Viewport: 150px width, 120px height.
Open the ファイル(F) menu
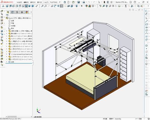19,2
